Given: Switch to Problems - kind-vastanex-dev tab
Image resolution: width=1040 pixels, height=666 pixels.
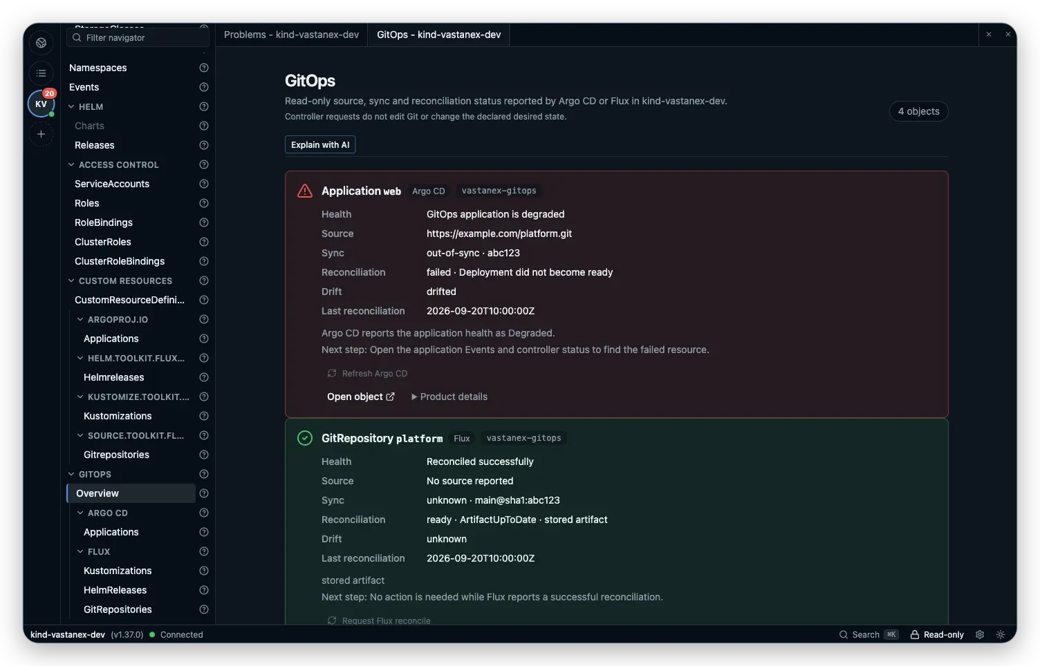Looking at the screenshot, I should click(291, 35).
